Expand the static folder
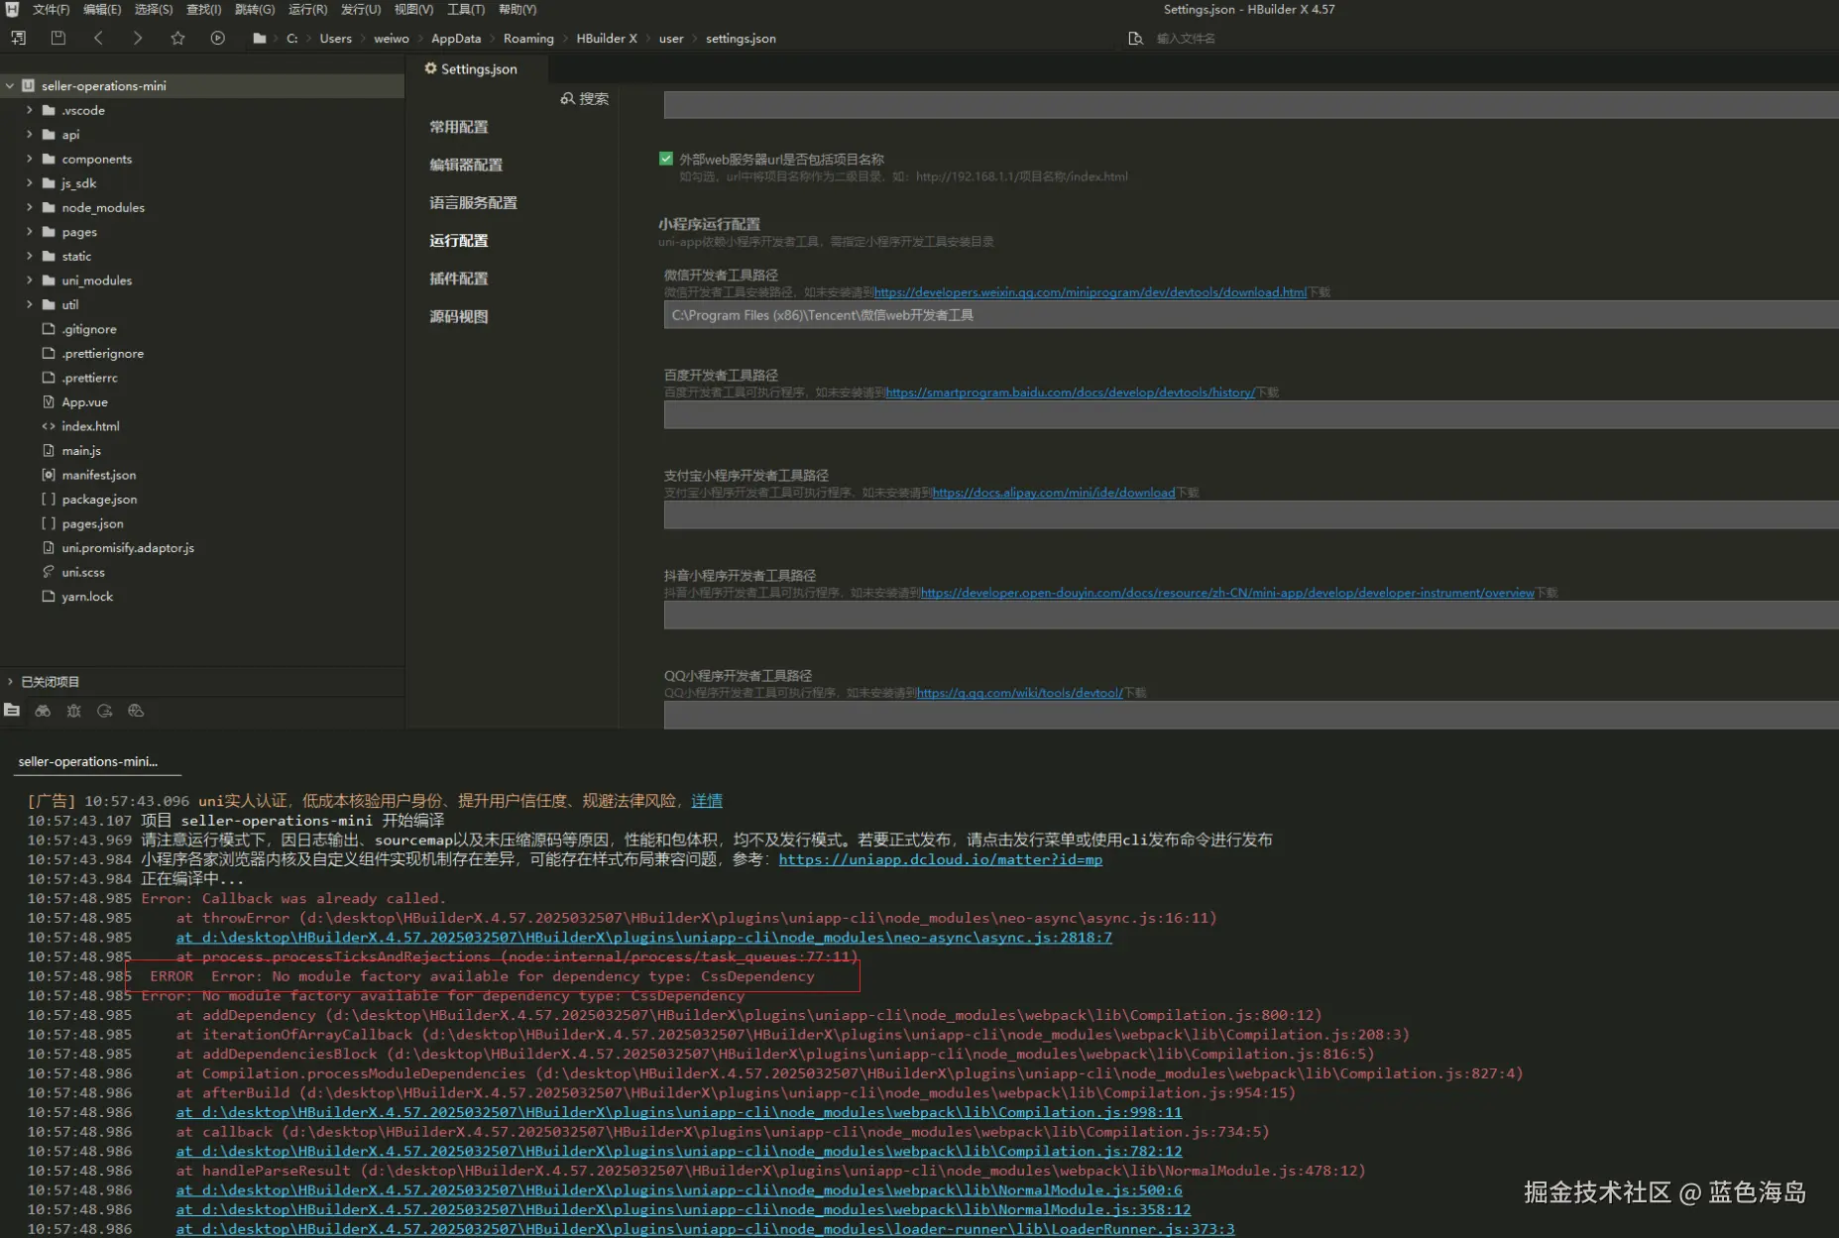Image resolution: width=1839 pixels, height=1238 pixels. (x=29, y=256)
